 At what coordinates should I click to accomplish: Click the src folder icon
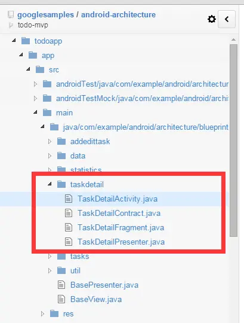[40, 69]
